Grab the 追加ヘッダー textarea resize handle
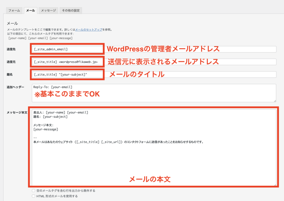Viewport: 284px width, 201px height. point(275,101)
